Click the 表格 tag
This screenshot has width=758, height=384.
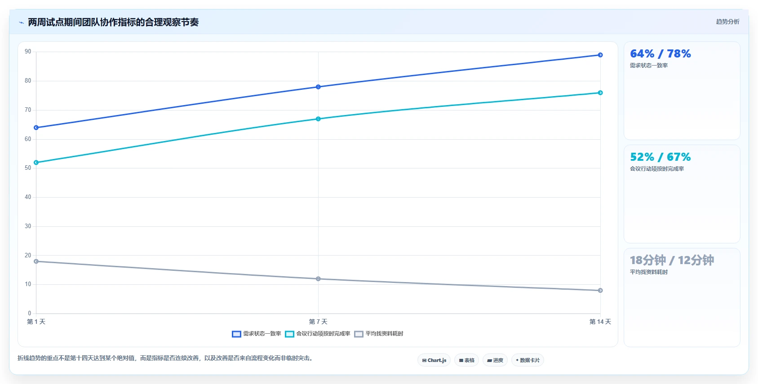click(x=467, y=360)
